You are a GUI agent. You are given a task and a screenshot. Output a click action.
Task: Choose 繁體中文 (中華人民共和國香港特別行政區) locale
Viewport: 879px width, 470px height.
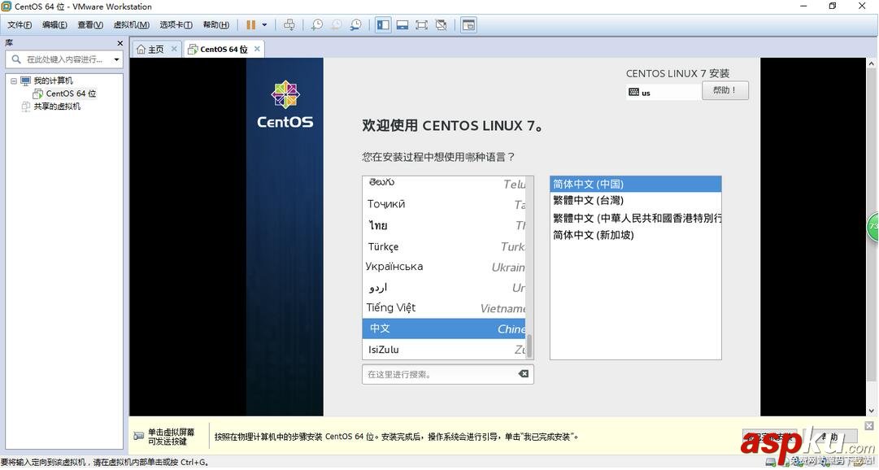[635, 218]
